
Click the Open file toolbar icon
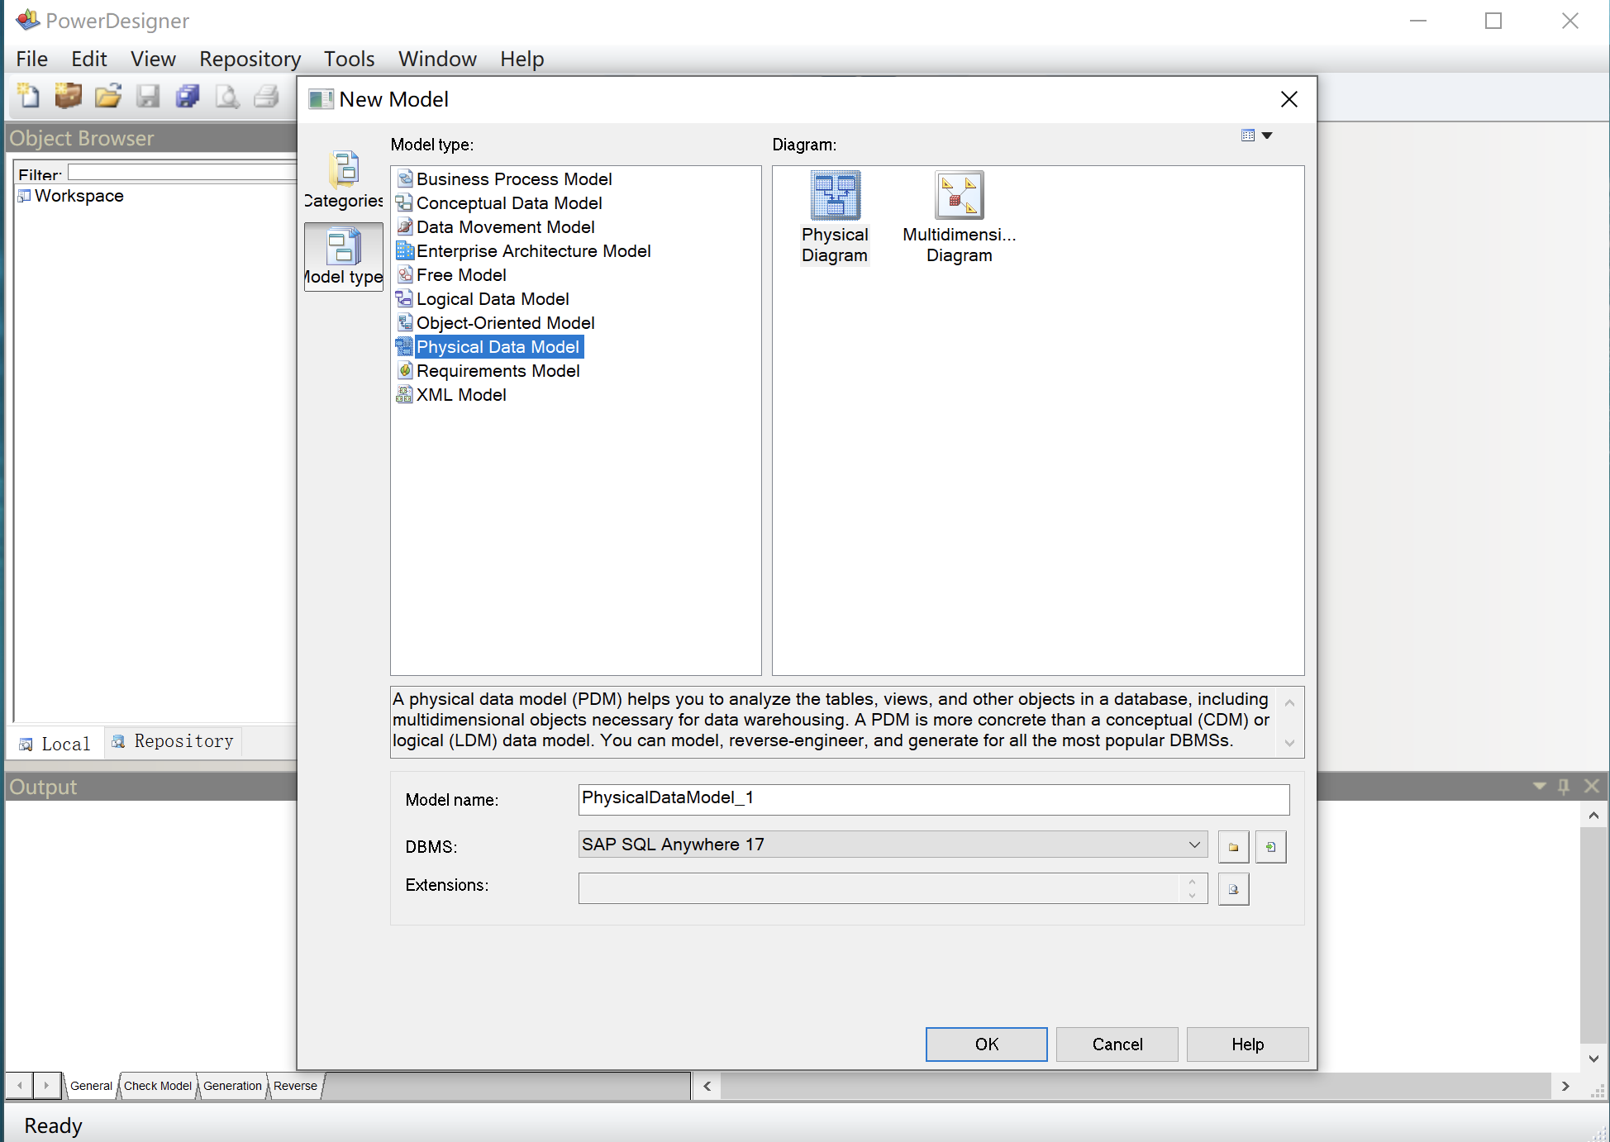pyautogui.click(x=107, y=97)
